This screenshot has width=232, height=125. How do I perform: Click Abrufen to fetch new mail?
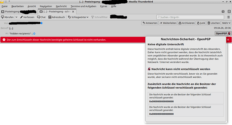(7, 17)
